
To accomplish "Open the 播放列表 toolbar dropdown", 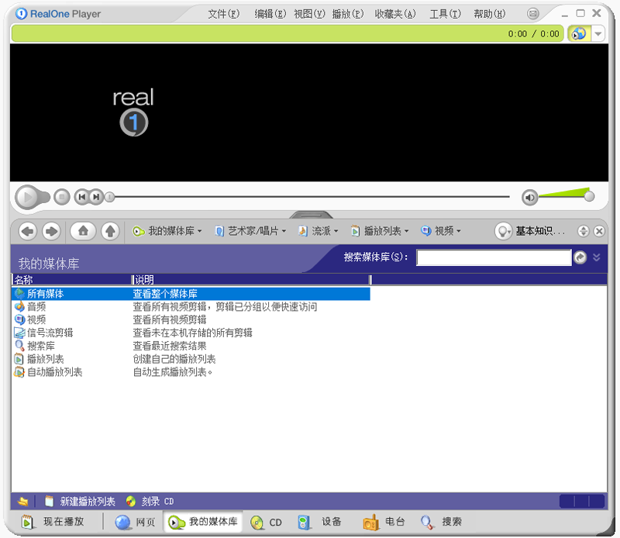I will tap(380, 231).
